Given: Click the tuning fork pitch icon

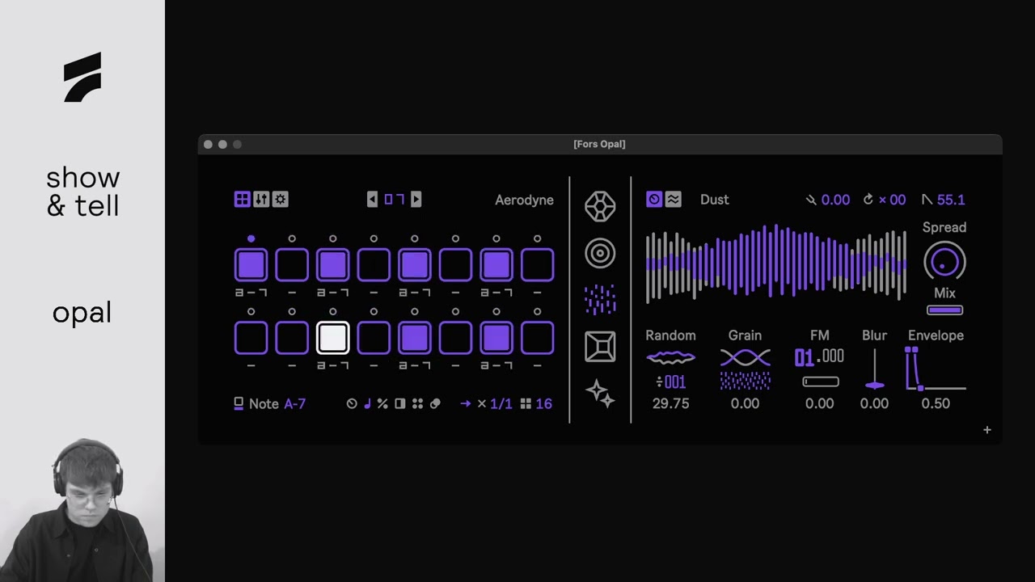Looking at the screenshot, I should pyautogui.click(x=811, y=200).
